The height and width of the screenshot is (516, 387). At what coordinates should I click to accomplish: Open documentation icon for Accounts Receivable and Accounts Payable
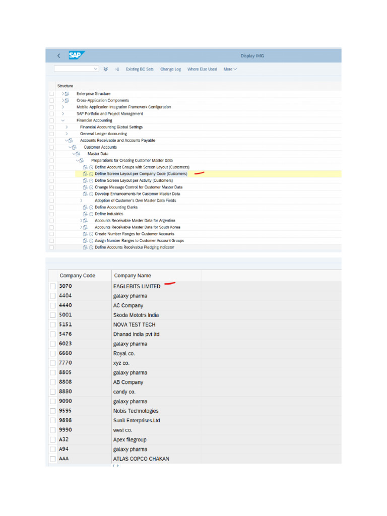coord(71,141)
